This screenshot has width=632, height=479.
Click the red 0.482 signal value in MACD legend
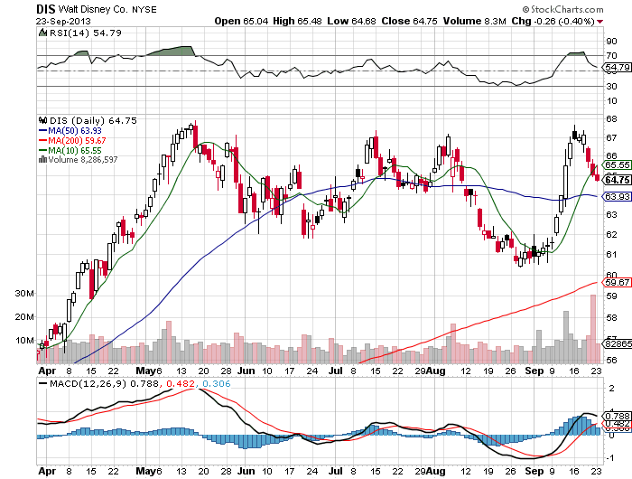(181, 383)
